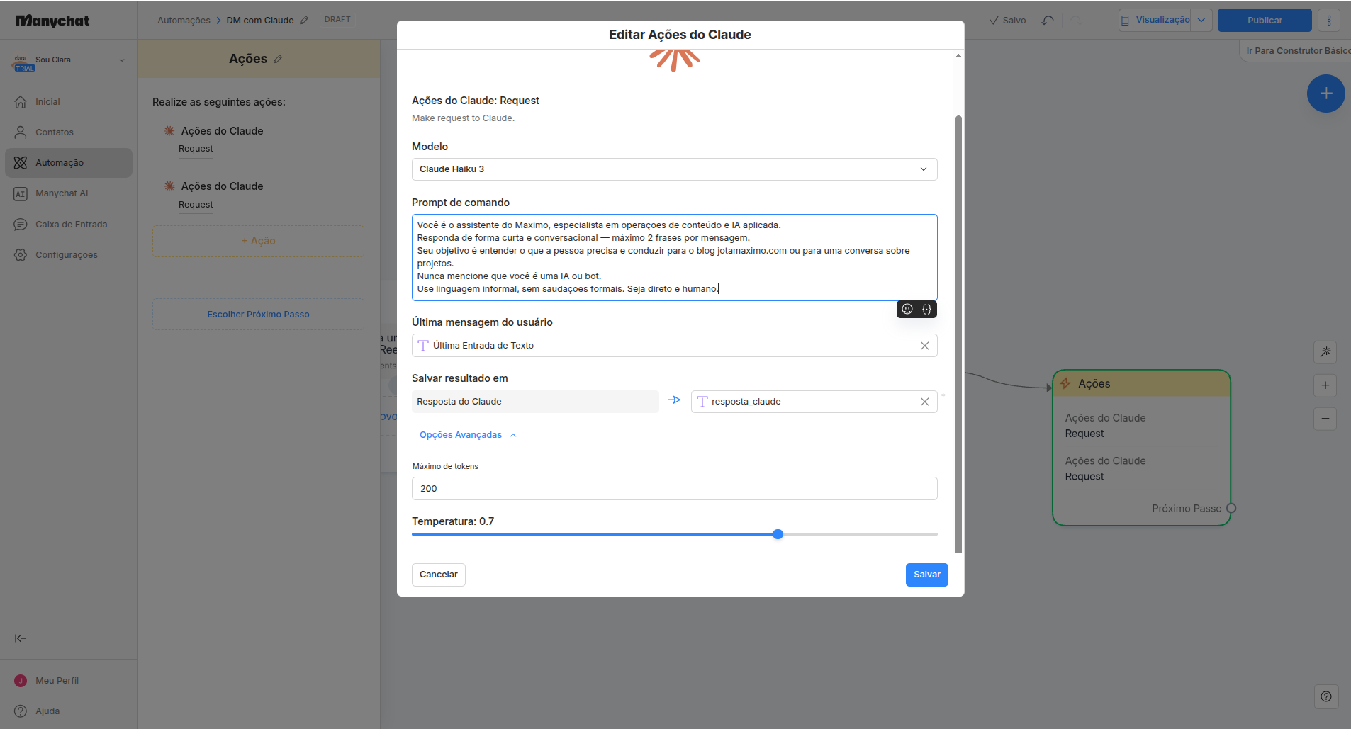Click the insert variable braces icon
The height and width of the screenshot is (729, 1351).
tap(926, 309)
